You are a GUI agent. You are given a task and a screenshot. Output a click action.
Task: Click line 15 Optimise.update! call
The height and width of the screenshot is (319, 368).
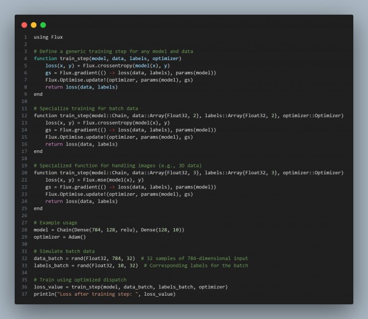[119, 137]
